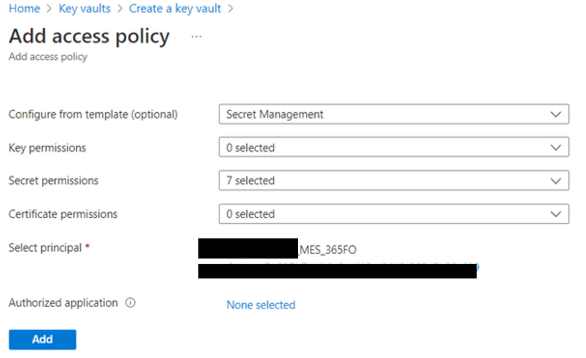Image resolution: width=586 pixels, height=358 pixels.
Task: Return to Create a key vault page
Action: coord(175,8)
